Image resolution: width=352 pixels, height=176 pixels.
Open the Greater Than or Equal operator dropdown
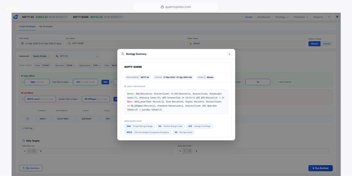(x=68, y=99)
